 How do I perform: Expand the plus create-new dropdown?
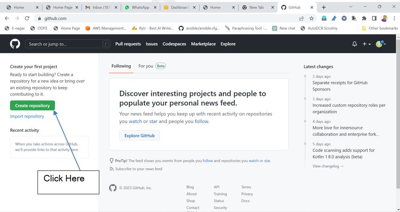[x=366, y=44]
